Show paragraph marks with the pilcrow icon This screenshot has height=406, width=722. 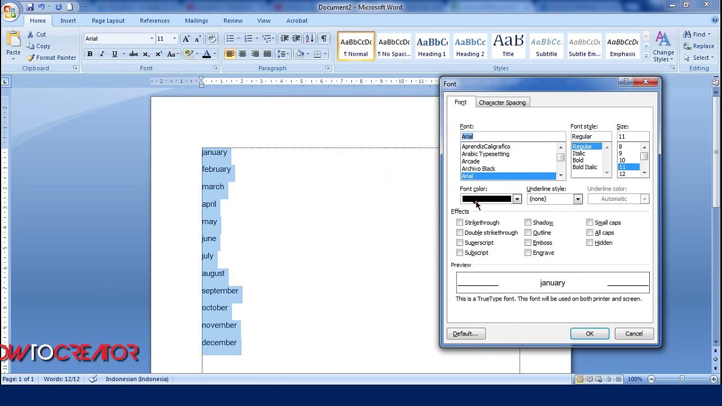324,38
